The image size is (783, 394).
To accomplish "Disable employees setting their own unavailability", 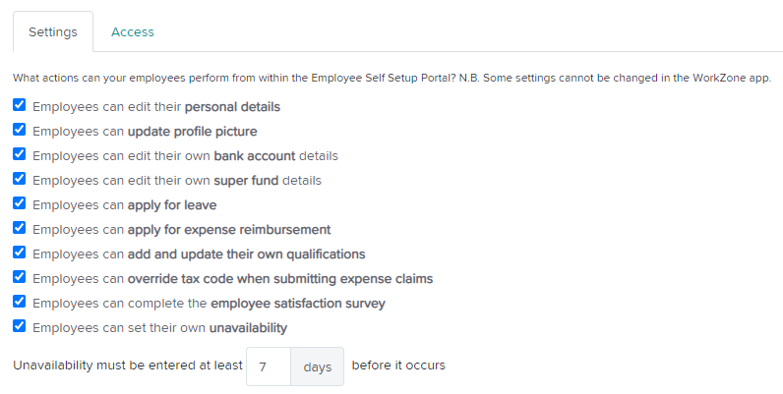I will (20, 326).
